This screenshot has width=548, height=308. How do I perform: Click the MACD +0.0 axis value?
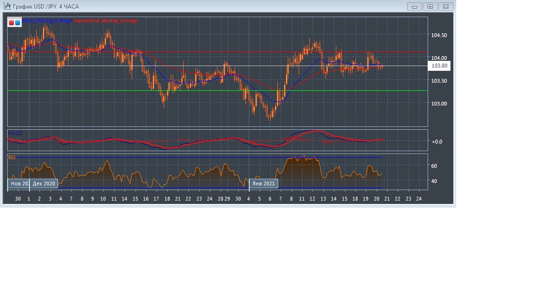tap(436, 142)
